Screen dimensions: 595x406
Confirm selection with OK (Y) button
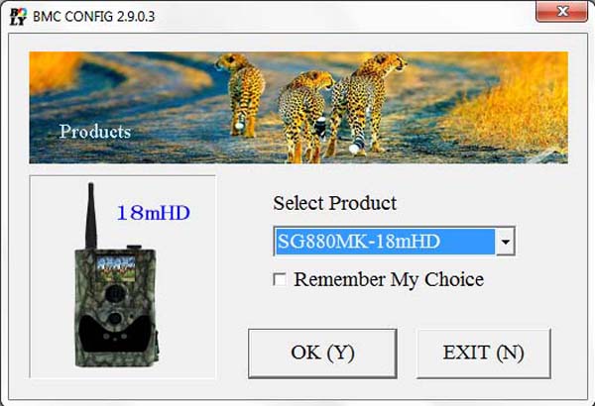point(322,354)
